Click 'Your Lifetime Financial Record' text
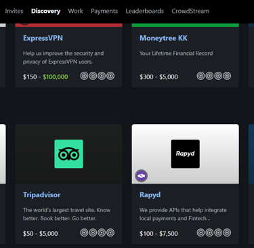254x248 pixels. tap(176, 54)
